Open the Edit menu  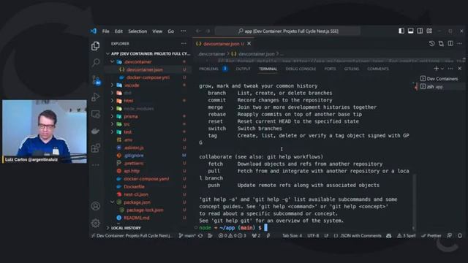118,31
